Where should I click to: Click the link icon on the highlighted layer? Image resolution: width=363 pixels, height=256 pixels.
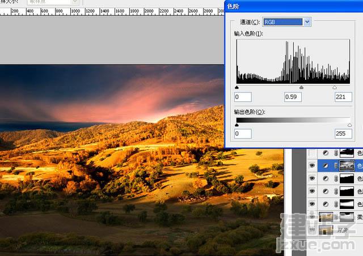(336, 165)
